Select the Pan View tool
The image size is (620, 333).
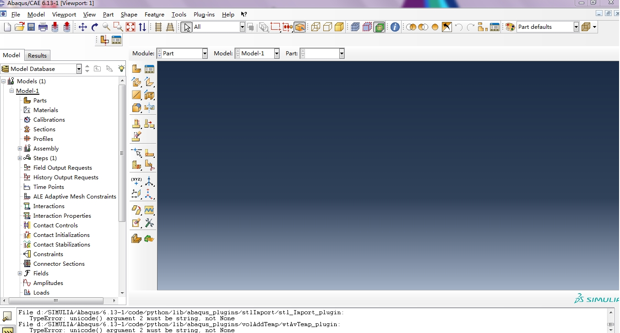pyautogui.click(x=83, y=27)
